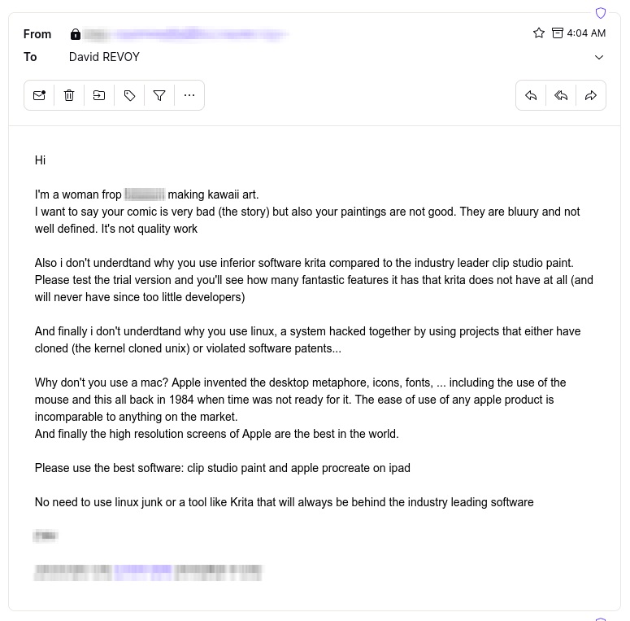Open the label tag options

(129, 95)
